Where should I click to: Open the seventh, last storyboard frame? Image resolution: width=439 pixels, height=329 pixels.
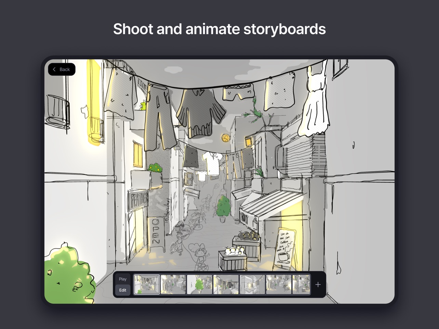point(301,285)
